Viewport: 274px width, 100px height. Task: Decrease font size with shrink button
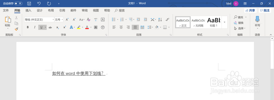coord(74,20)
